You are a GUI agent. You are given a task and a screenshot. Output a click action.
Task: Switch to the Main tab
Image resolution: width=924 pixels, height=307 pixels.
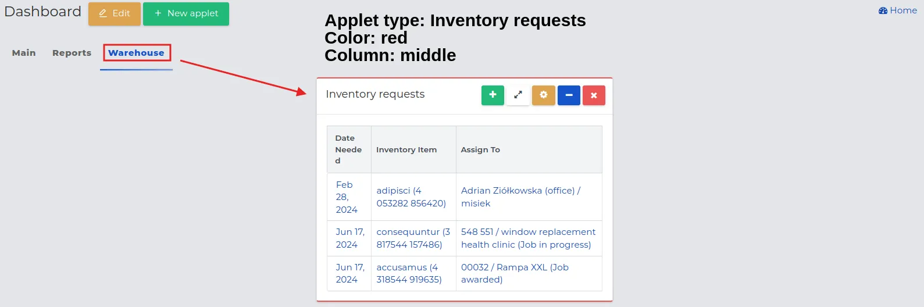tap(24, 53)
